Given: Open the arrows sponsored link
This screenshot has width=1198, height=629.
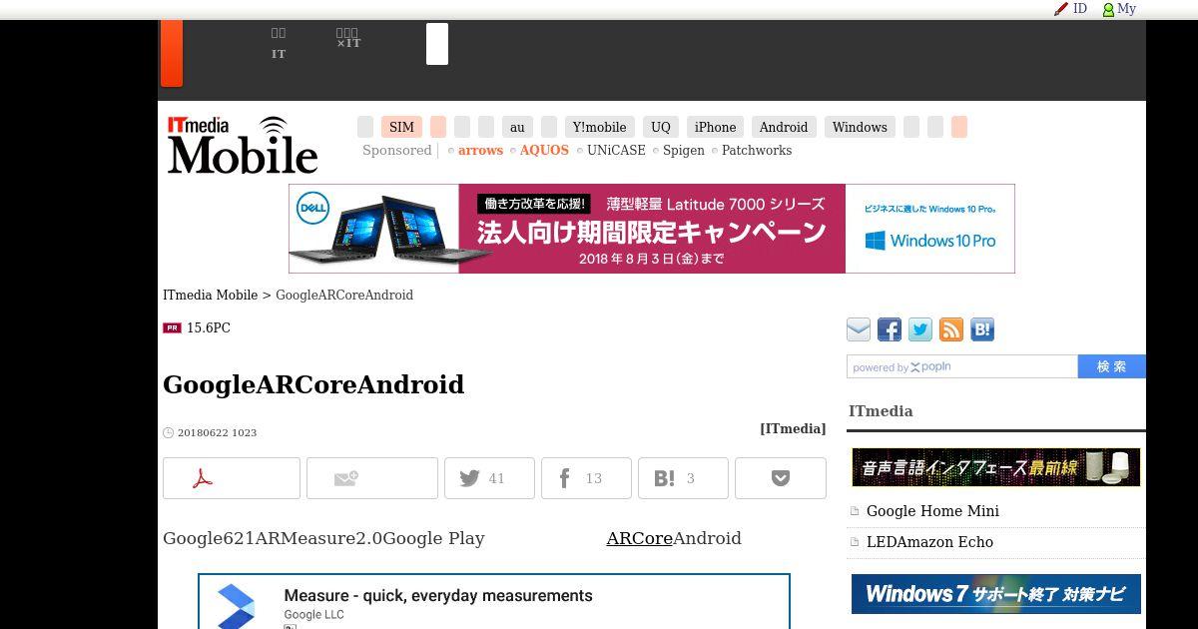Looking at the screenshot, I should (480, 150).
